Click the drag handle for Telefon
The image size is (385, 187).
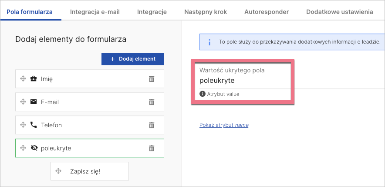point(23,125)
